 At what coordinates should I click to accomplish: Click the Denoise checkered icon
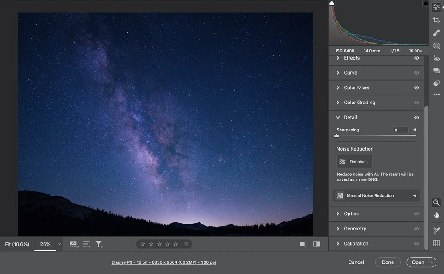(x=343, y=162)
